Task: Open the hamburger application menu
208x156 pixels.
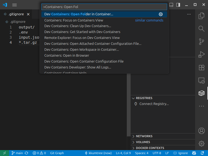Action: (15, 5)
